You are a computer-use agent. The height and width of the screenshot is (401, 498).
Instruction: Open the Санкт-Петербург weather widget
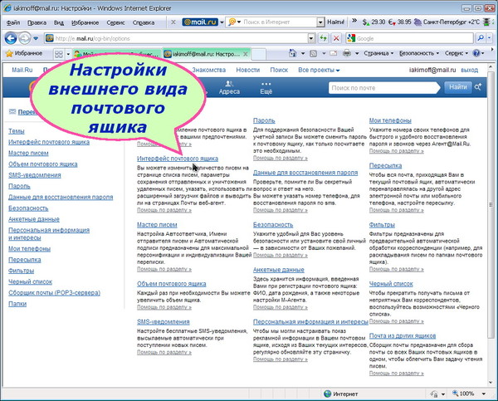point(447,22)
